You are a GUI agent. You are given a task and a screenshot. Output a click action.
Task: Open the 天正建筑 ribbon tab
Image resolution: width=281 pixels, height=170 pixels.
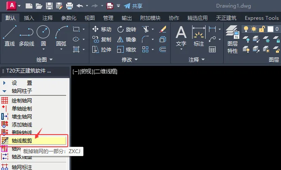pyautogui.click(x=226, y=18)
